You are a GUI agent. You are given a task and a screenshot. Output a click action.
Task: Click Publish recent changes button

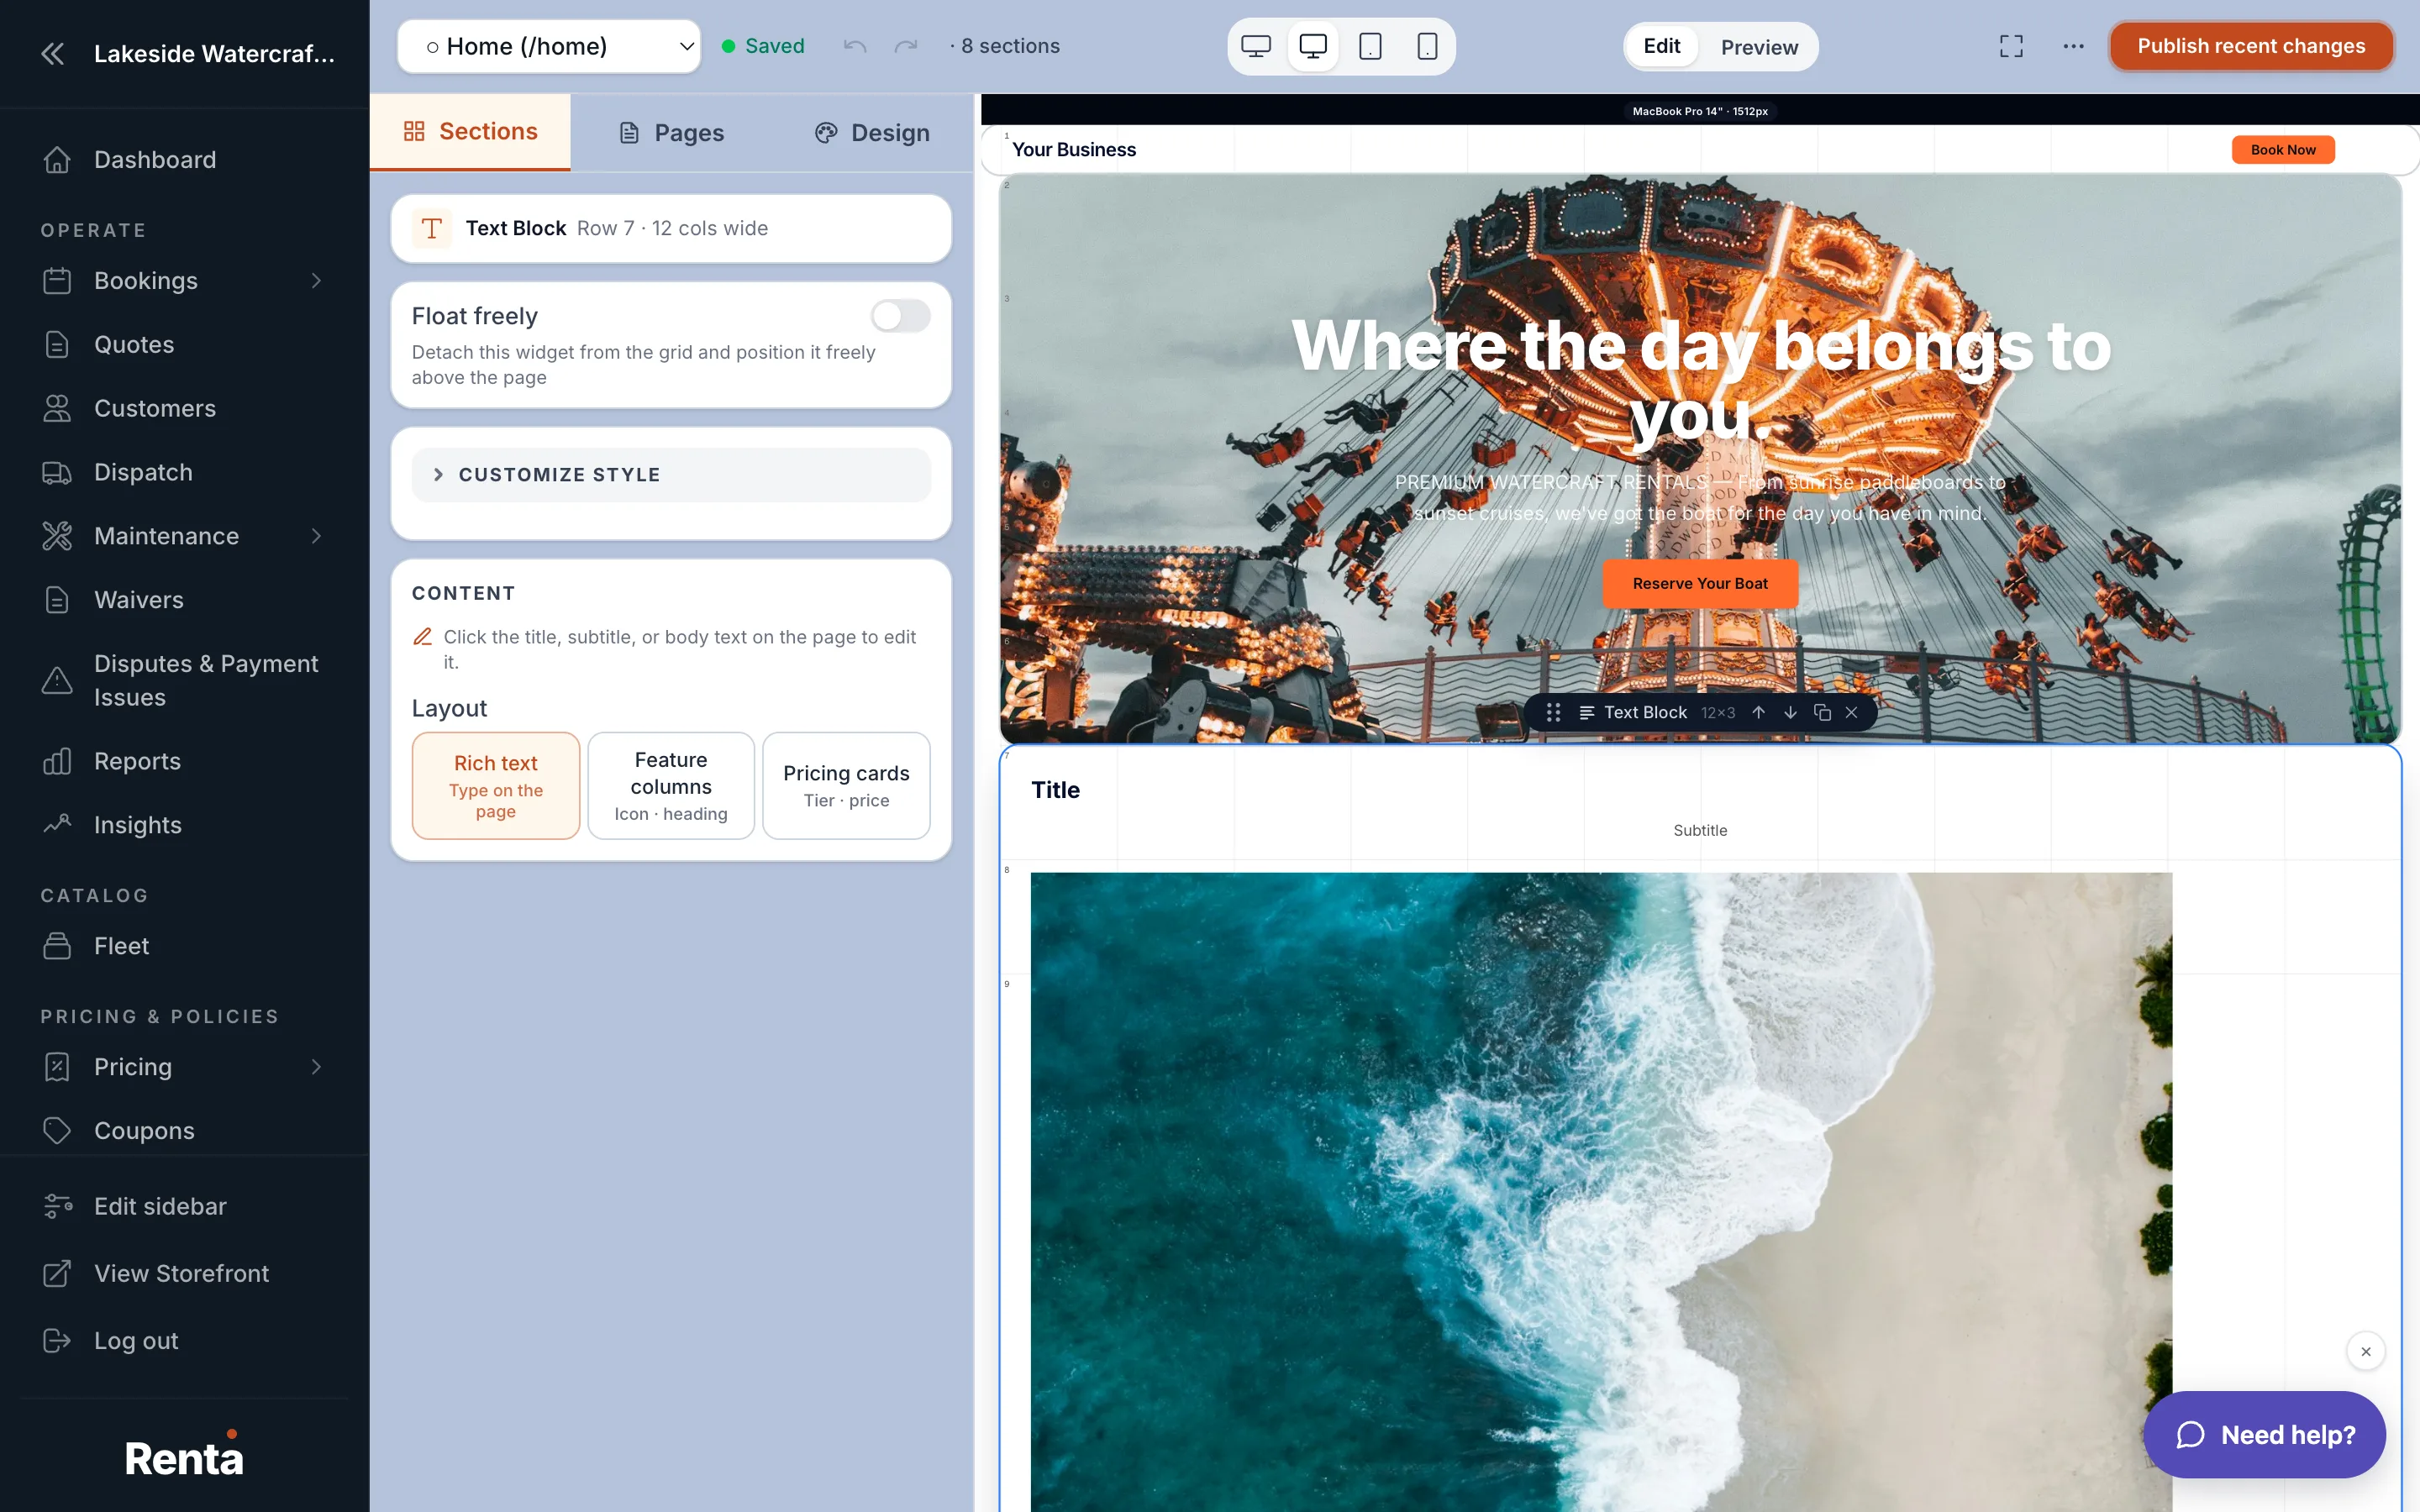click(2251, 46)
